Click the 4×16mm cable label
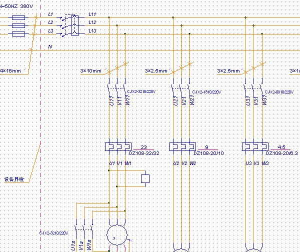300x252 pixels. [10, 71]
